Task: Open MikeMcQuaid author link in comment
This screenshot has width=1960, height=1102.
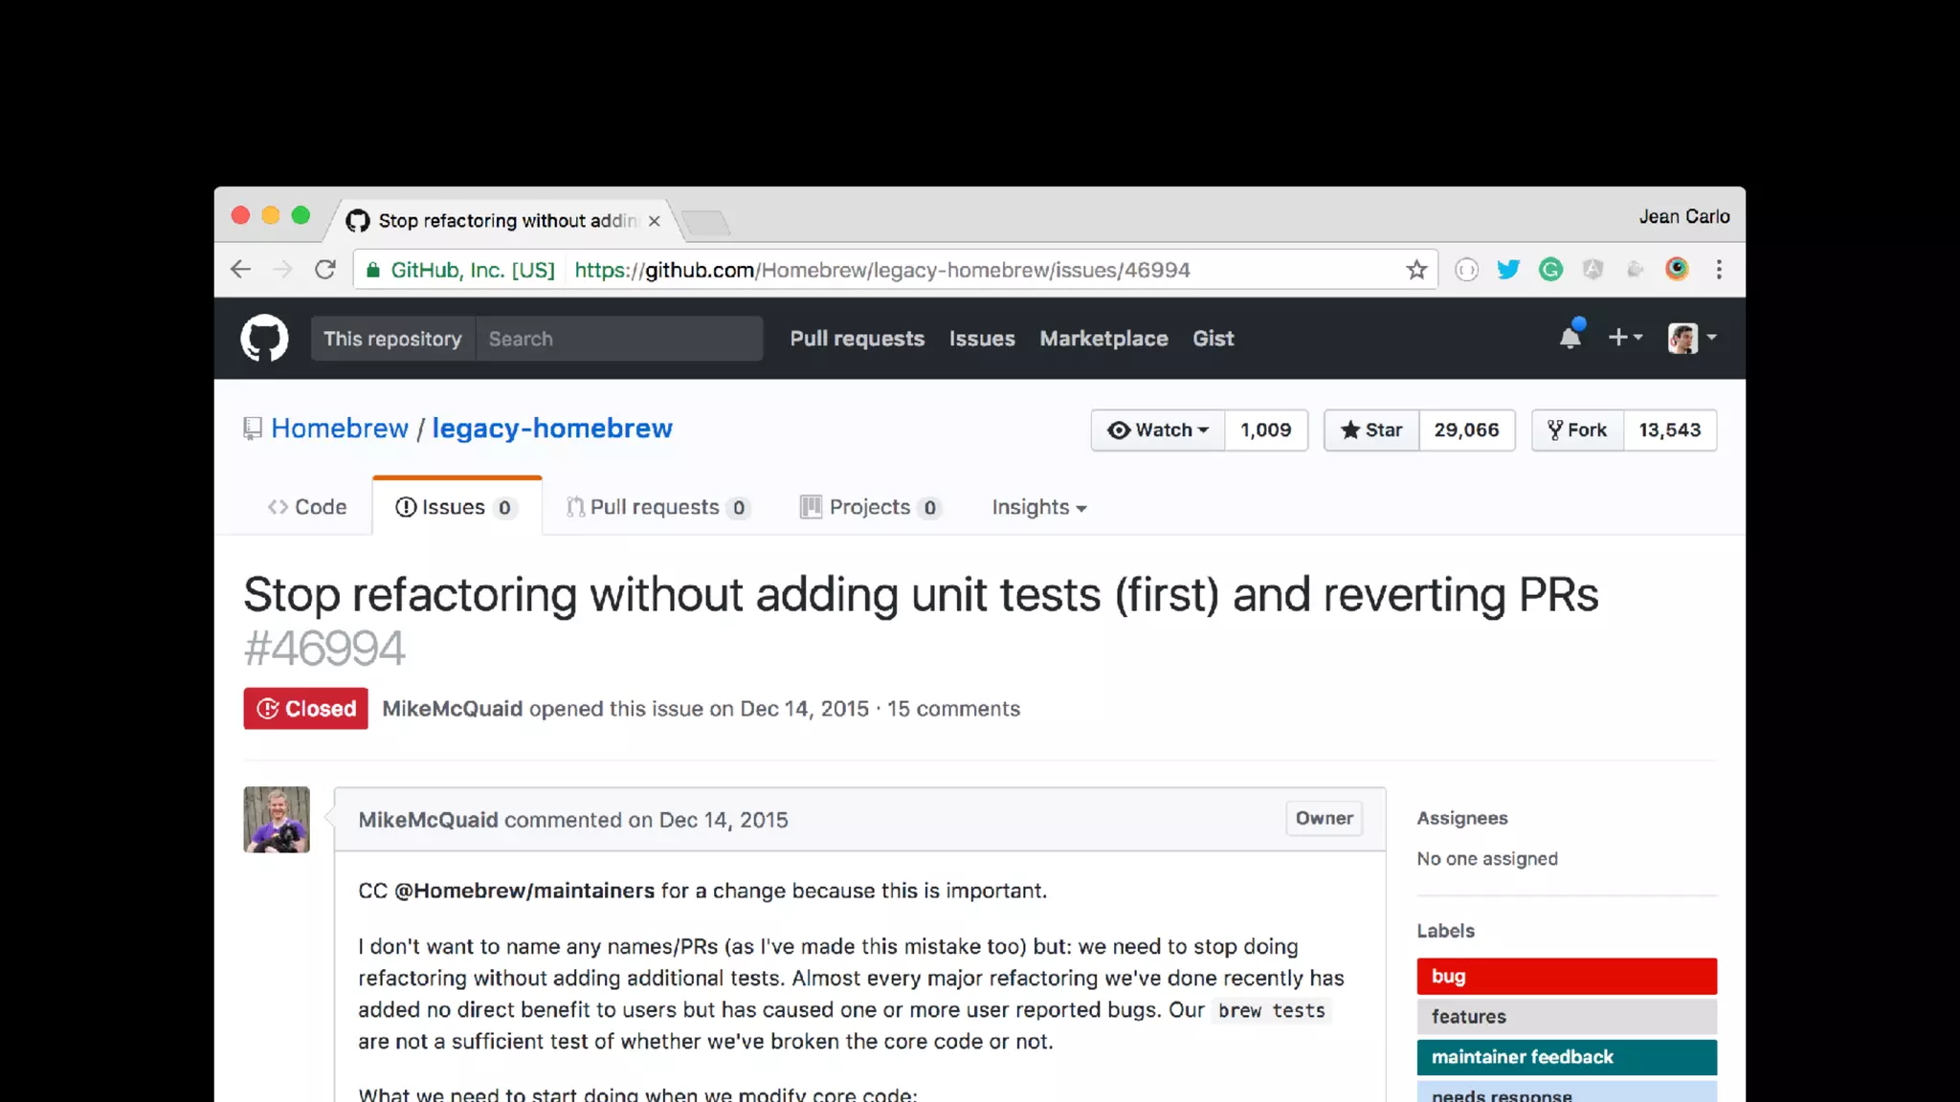Action: pos(428,820)
